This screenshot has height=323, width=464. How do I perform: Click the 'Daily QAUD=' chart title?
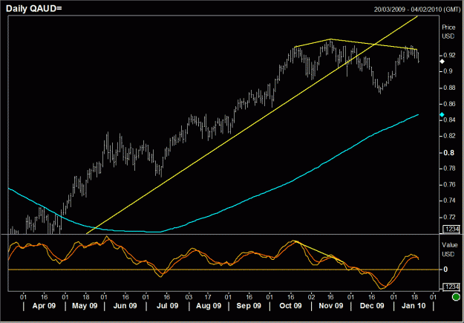[33, 8]
